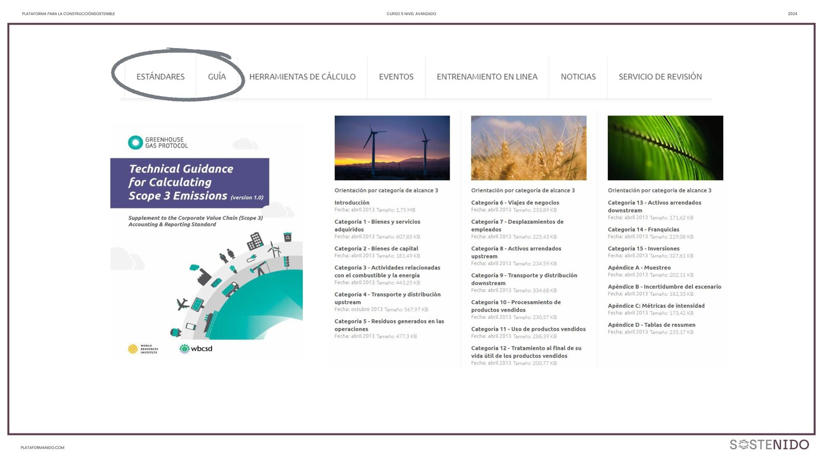Open SERVICIO DE REVISIÓN menu item
The width and height of the screenshot is (823, 458).
point(660,77)
